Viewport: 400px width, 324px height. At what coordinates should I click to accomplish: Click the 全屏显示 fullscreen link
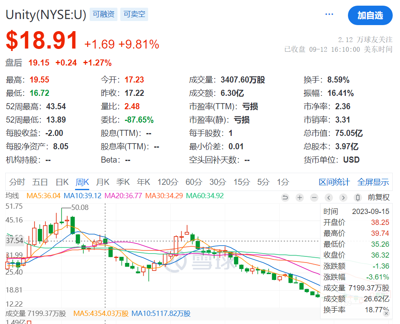[x=373, y=182]
